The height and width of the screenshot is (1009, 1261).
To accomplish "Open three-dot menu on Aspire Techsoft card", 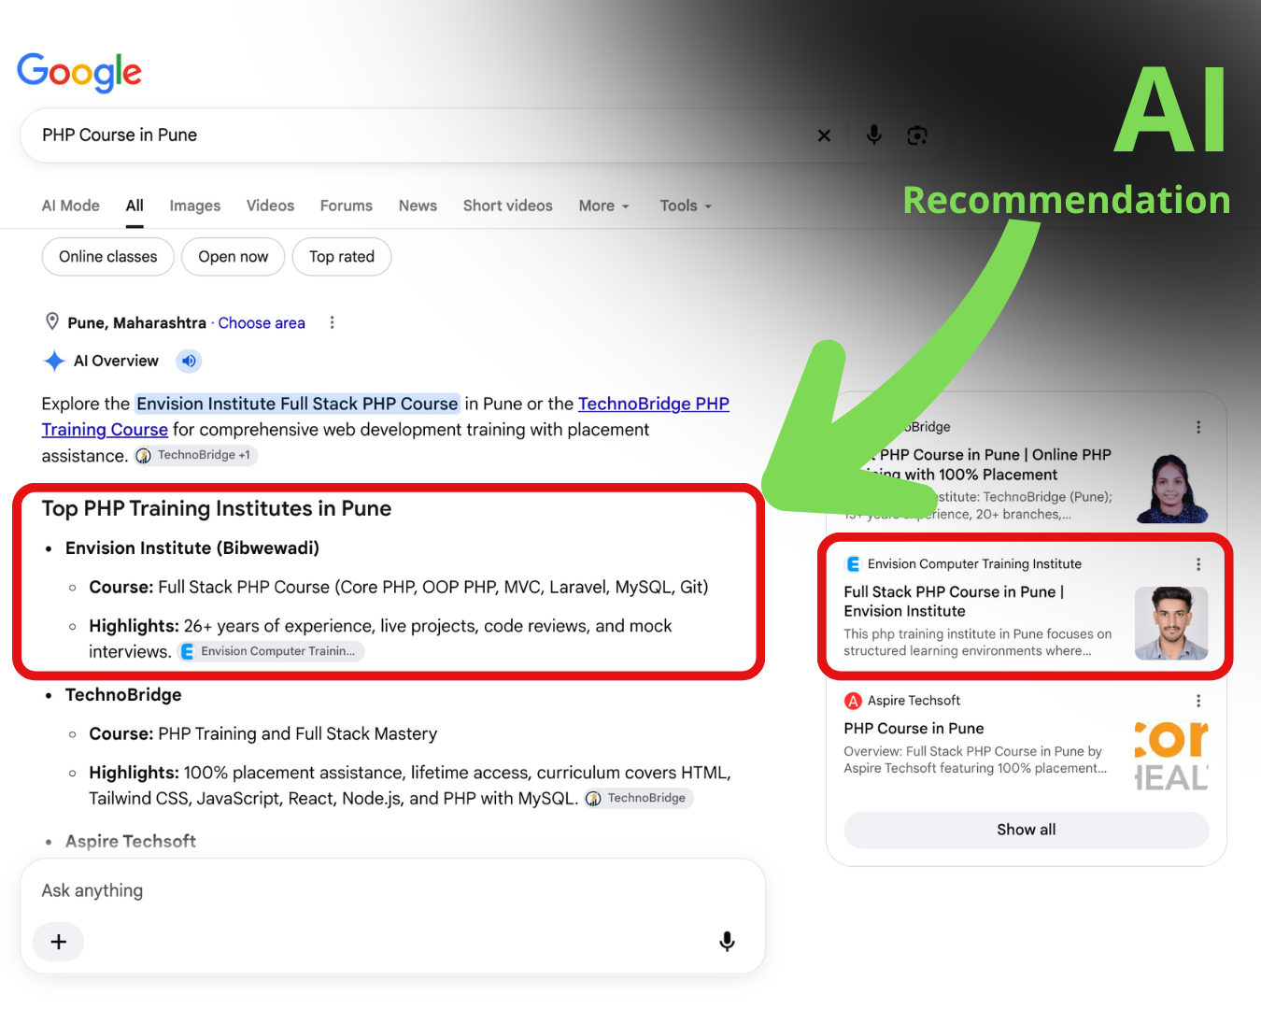I will pos(1198,701).
